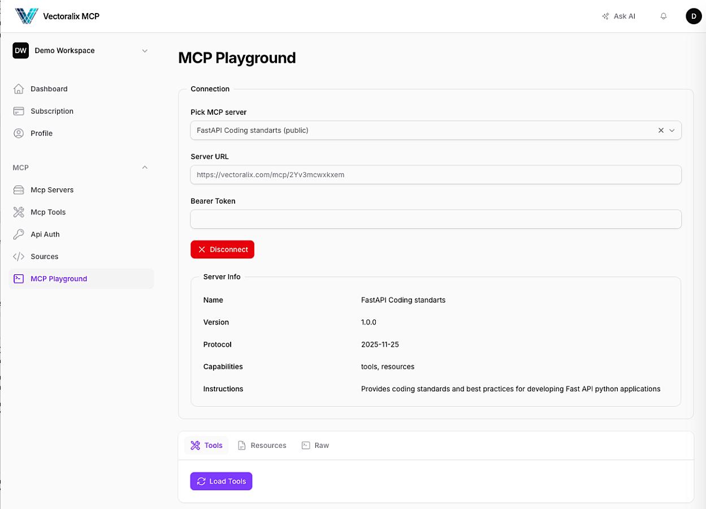Viewport: 706px width, 509px height.
Task: Click the protocol value 2025-11-25
Action: (380, 344)
